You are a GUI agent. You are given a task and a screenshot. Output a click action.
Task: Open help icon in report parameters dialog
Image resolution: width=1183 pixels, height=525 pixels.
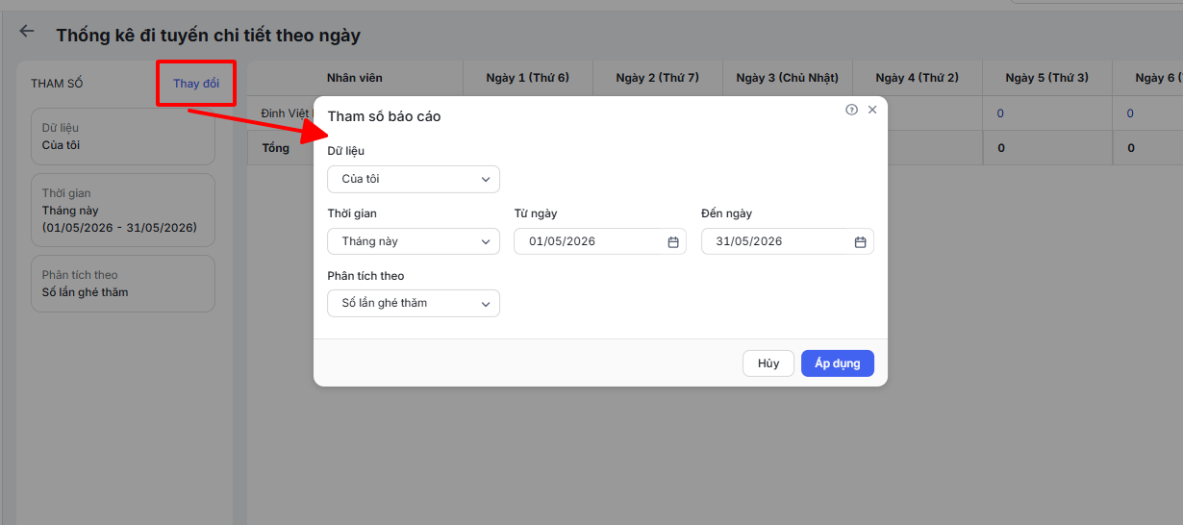pyautogui.click(x=851, y=110)
